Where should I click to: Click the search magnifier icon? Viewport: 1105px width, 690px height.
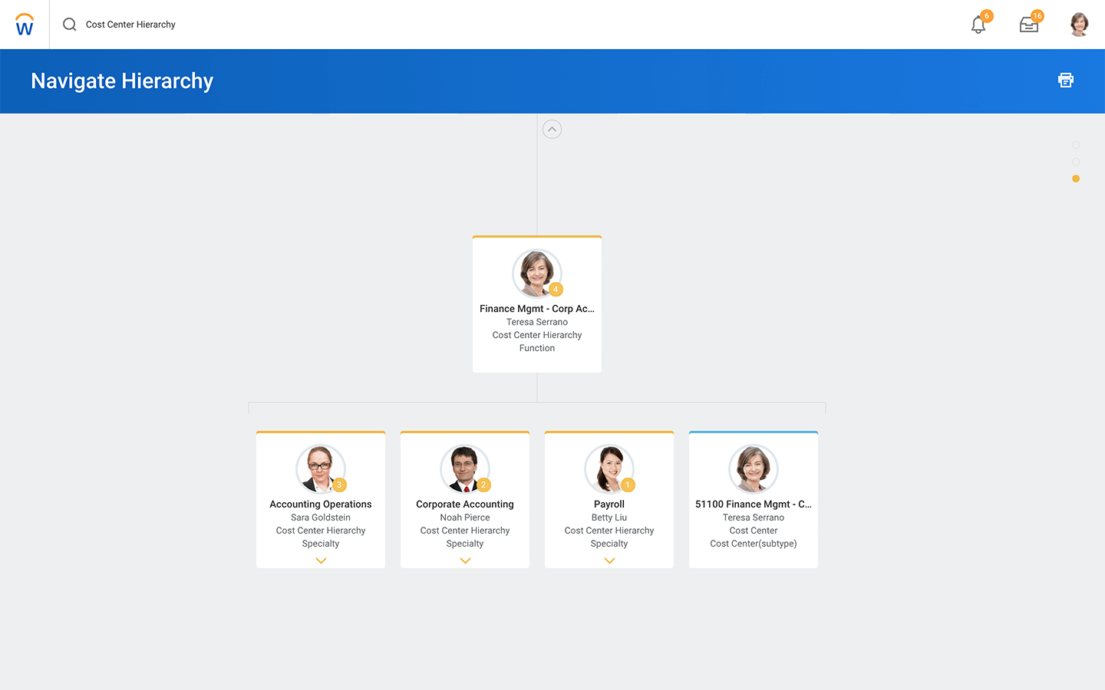coord(70,25)
